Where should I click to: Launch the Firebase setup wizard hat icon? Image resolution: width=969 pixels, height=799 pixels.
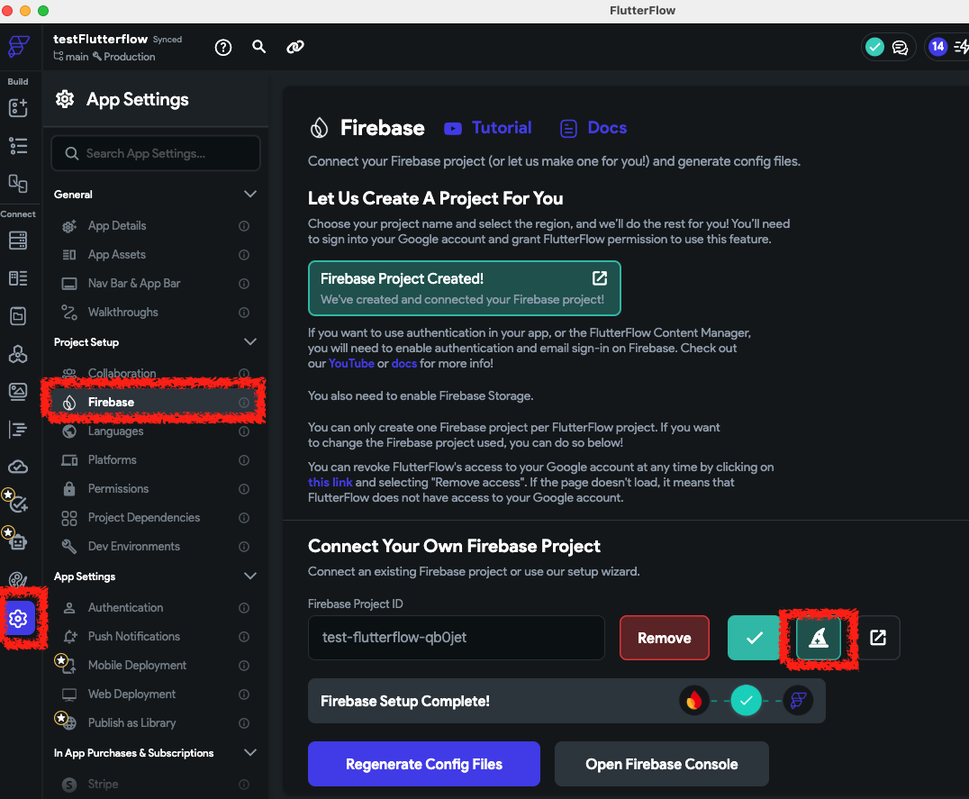(819, 638)
